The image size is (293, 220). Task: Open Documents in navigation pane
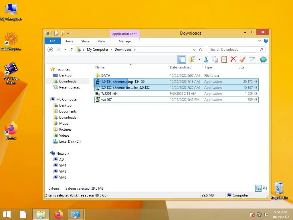click(68, 111)
